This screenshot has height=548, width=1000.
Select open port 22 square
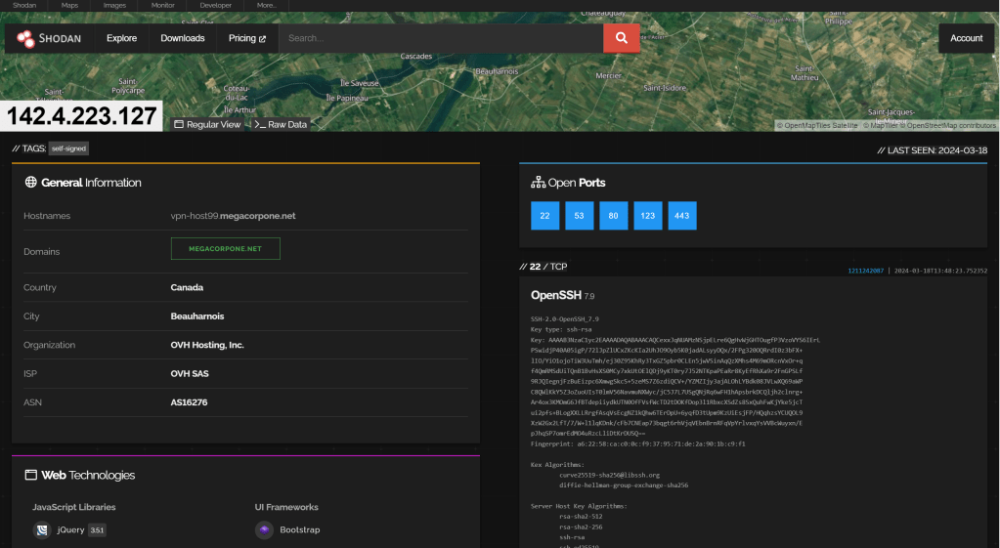[545, 215]
